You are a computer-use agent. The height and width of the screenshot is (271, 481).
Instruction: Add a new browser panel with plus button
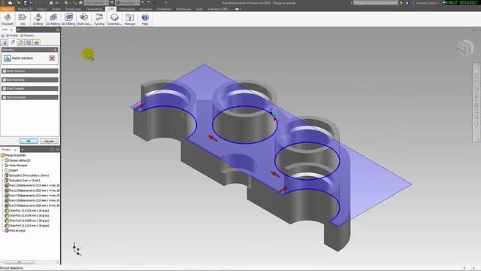22,150
